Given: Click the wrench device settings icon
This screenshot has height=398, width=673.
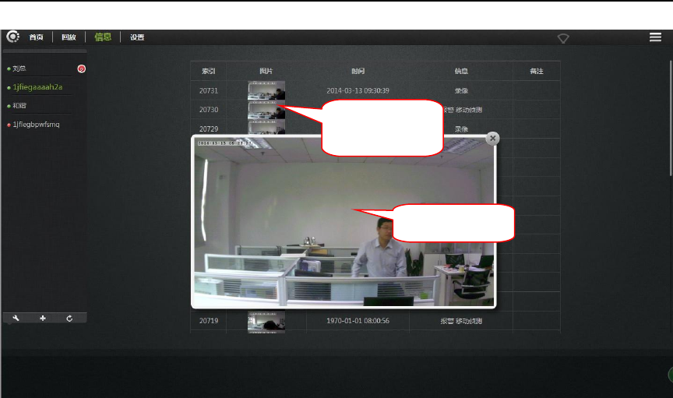Looking at the screenshot, I should [16, 318].
